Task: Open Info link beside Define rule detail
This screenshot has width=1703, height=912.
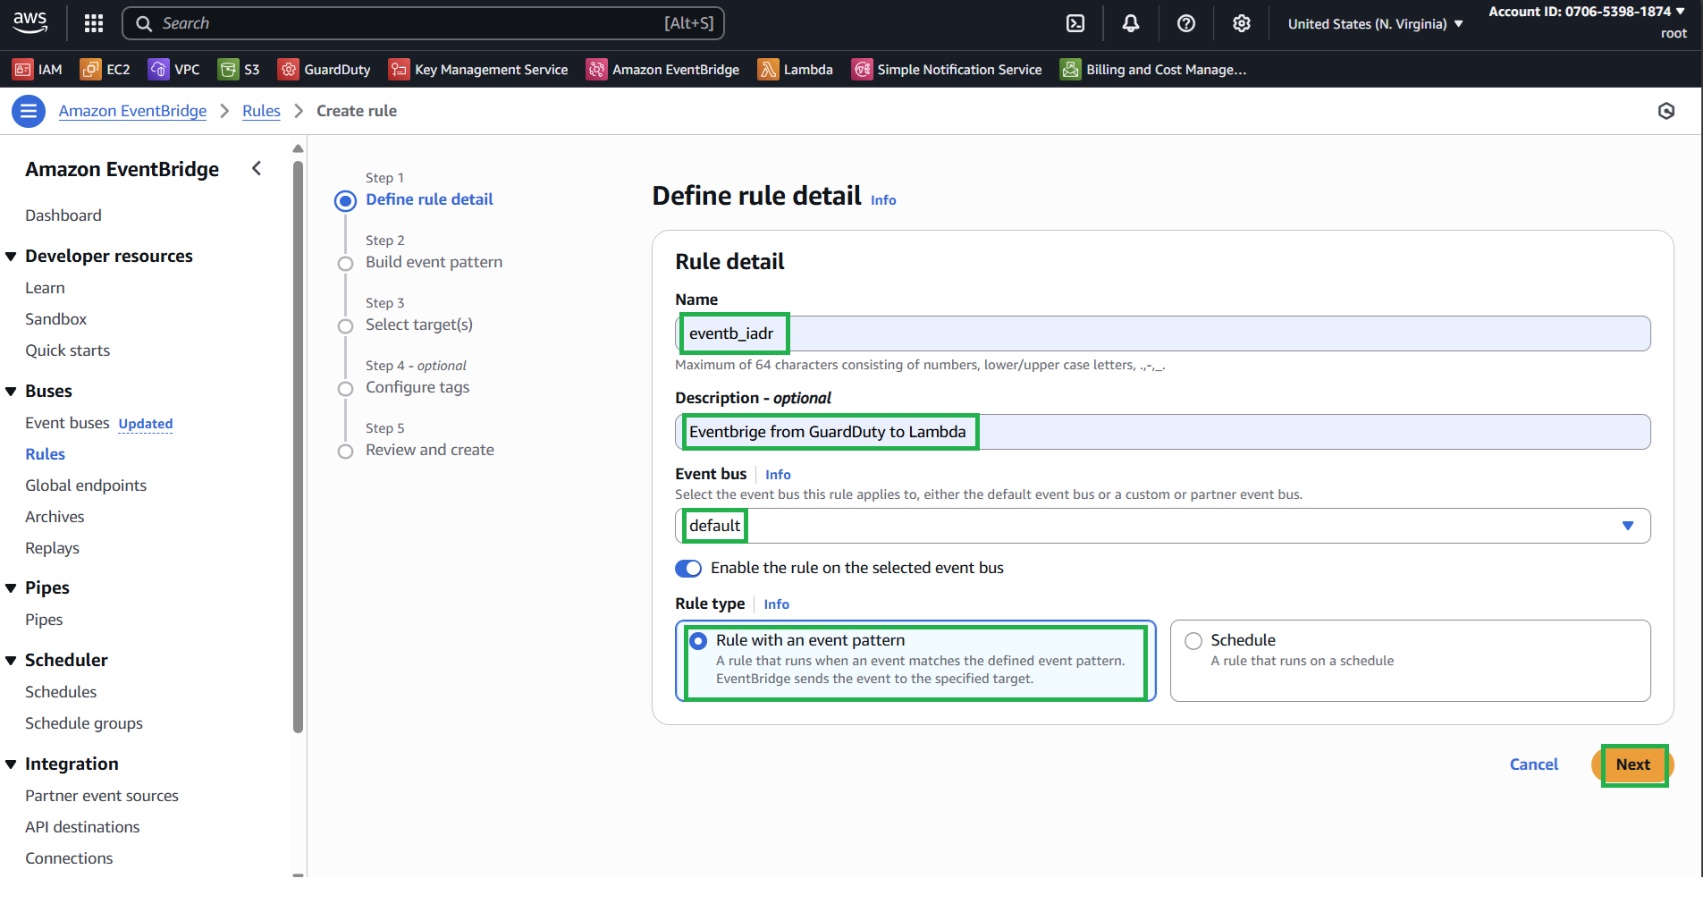Action: click(x=883, y=200)
